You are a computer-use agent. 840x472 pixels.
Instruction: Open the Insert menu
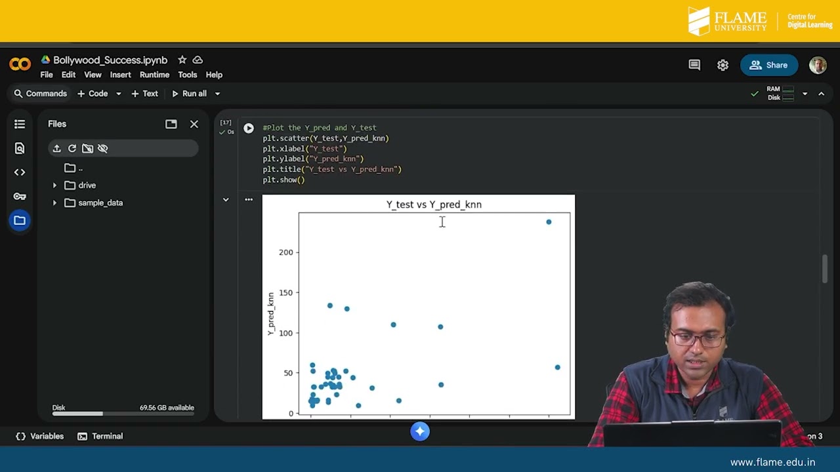tap(120, 75)
